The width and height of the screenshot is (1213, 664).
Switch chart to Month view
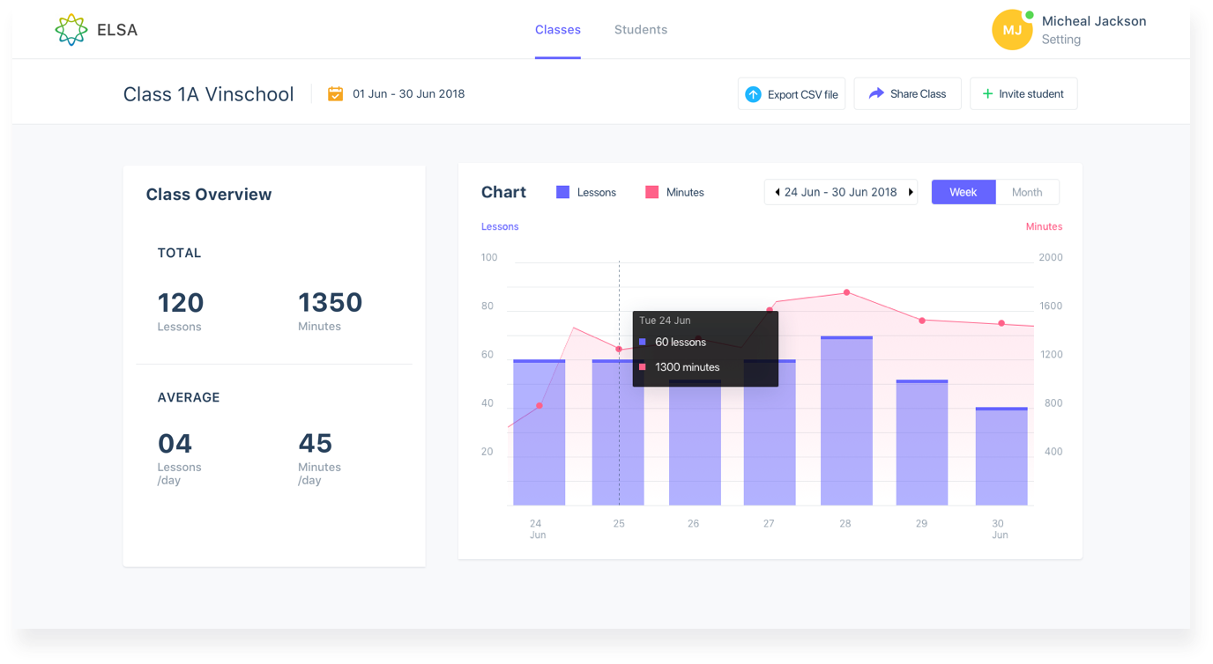tap(1027, 192)
